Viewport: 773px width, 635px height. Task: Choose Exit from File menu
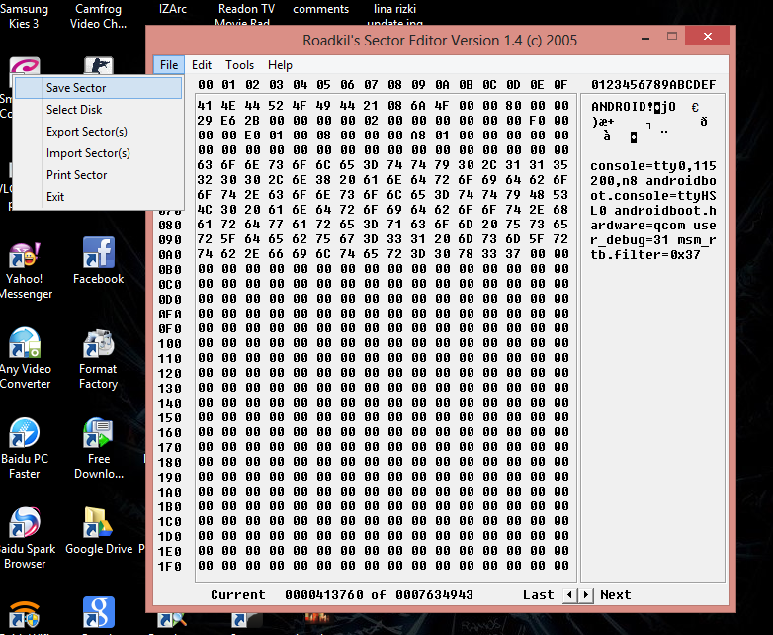click(99, 197)
